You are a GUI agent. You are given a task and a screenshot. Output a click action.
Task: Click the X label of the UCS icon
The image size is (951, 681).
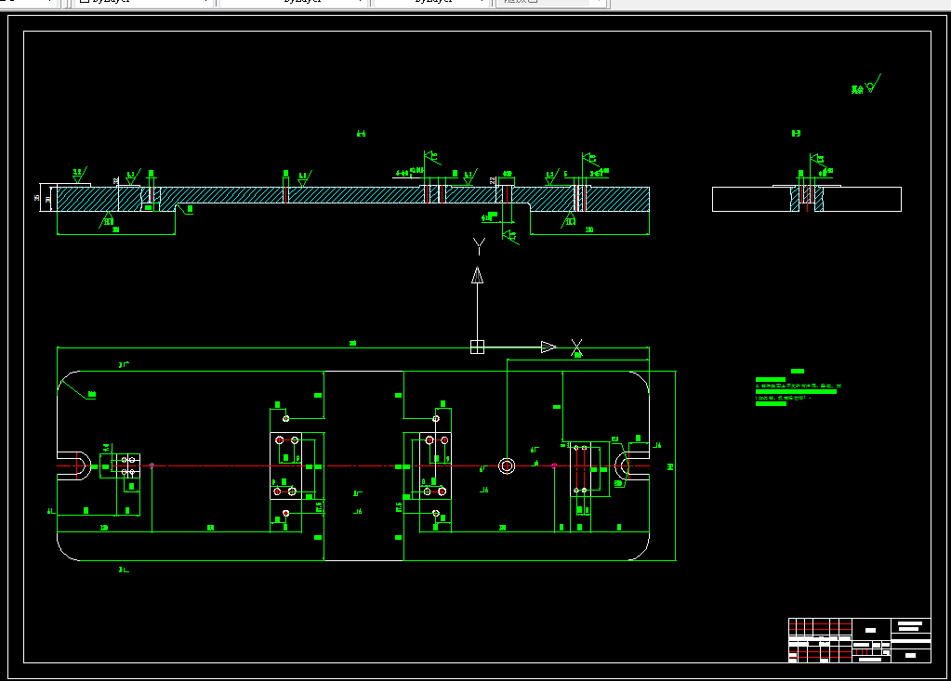coord(576,347)
